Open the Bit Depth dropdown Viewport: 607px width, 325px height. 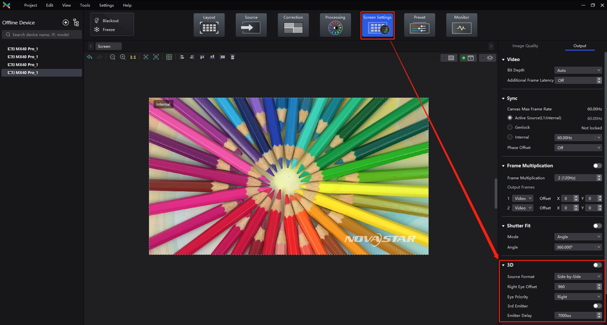578,70
